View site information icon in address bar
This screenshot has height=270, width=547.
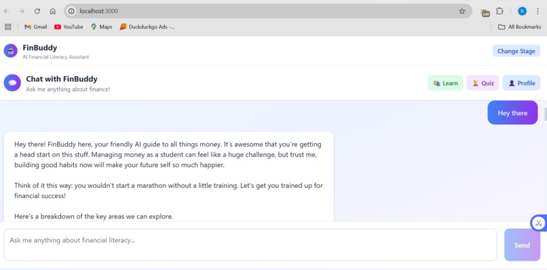pyautogui.click(x=71, y=11)
